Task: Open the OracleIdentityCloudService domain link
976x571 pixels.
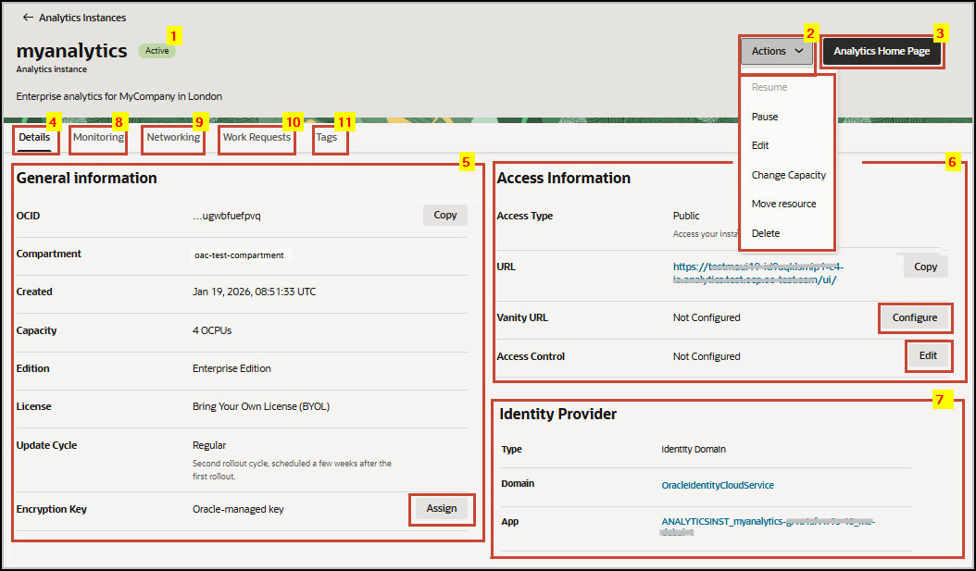Action: coord(718,485)
